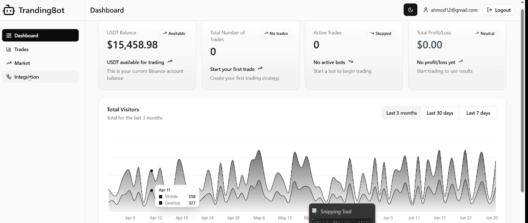Navigate to Integration in the sidebar
The width and height of the screenshot is (528, 223).
pos(40,77)
